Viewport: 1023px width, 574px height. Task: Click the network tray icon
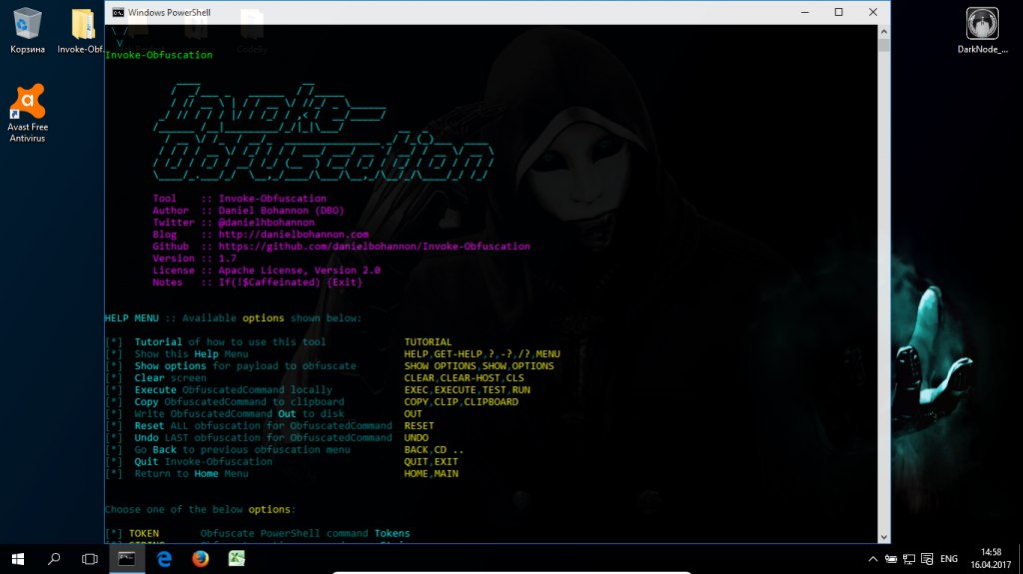tap(909, 559)
